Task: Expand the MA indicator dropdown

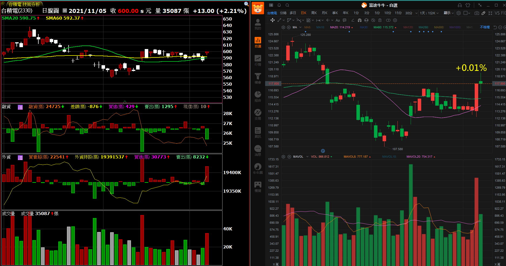Action: [x=300, y=27]
